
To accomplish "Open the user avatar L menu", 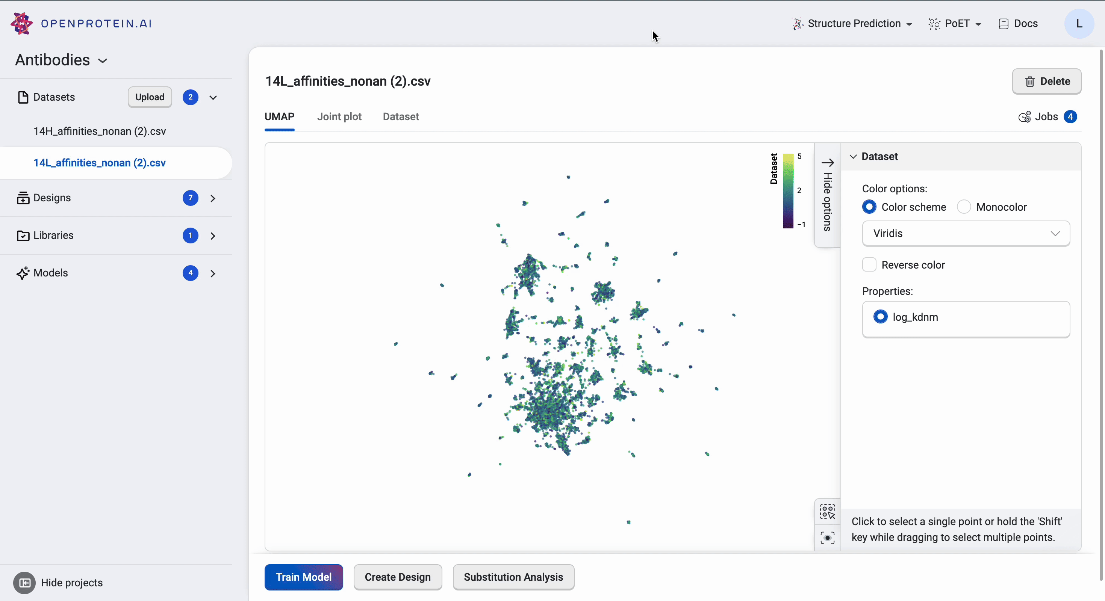I will pyautogui.click(x=1079, y=24).
